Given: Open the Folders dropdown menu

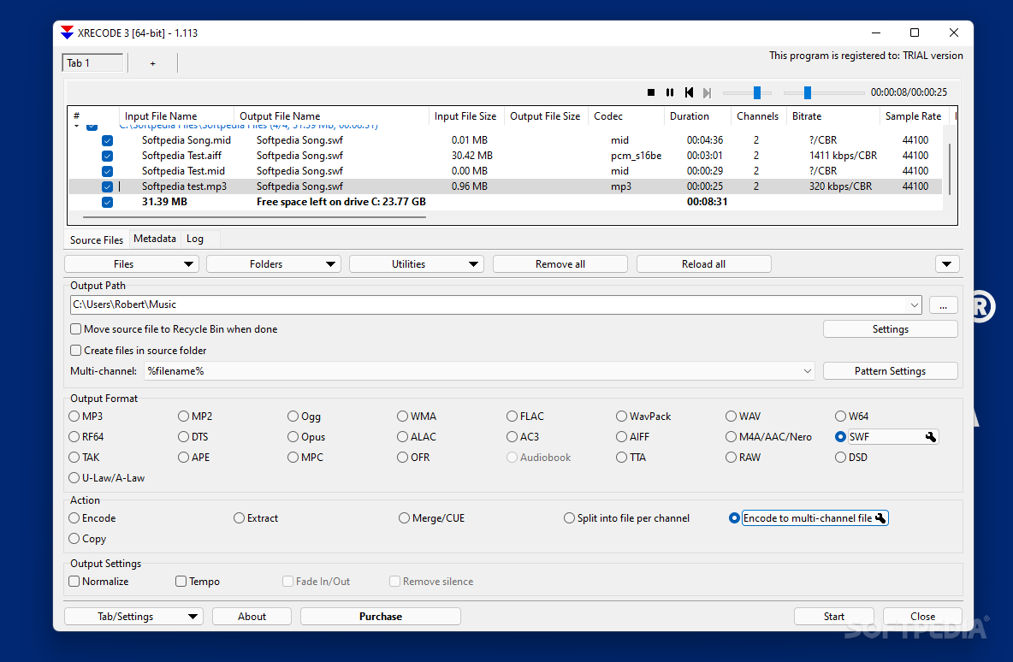Looking at the screenshot, I should (274, 264).
